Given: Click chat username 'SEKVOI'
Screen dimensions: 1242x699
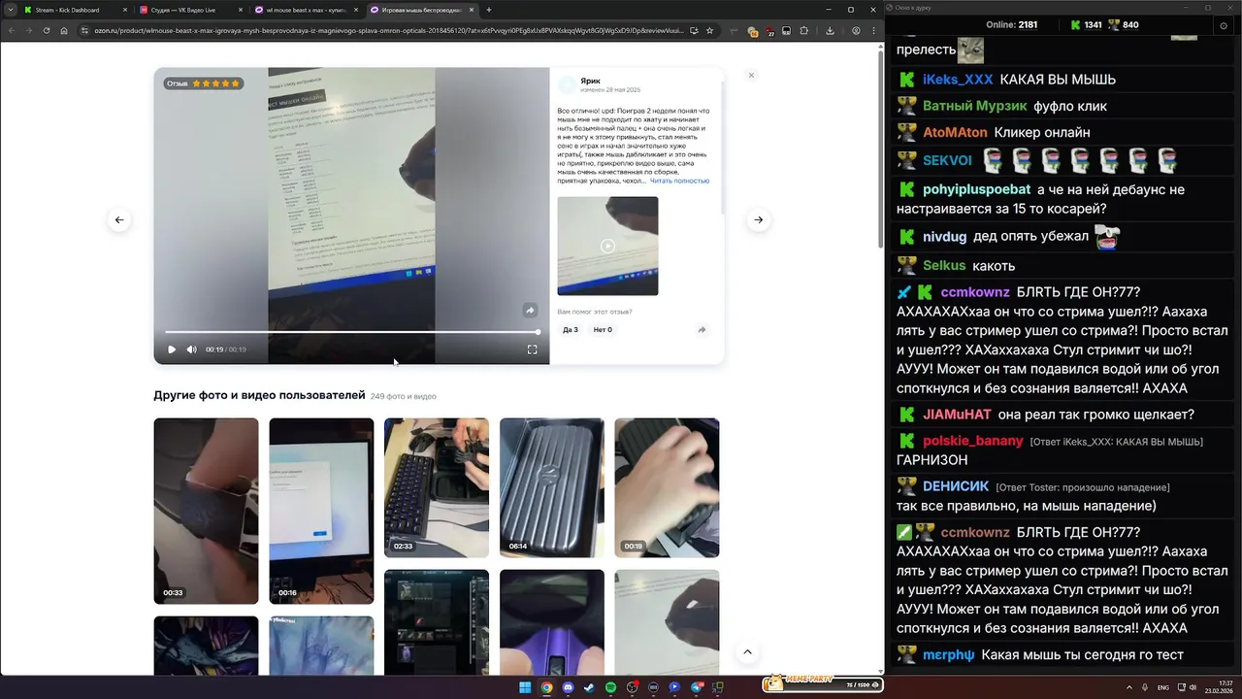Looking at the screenshot, I should point(947,160).
